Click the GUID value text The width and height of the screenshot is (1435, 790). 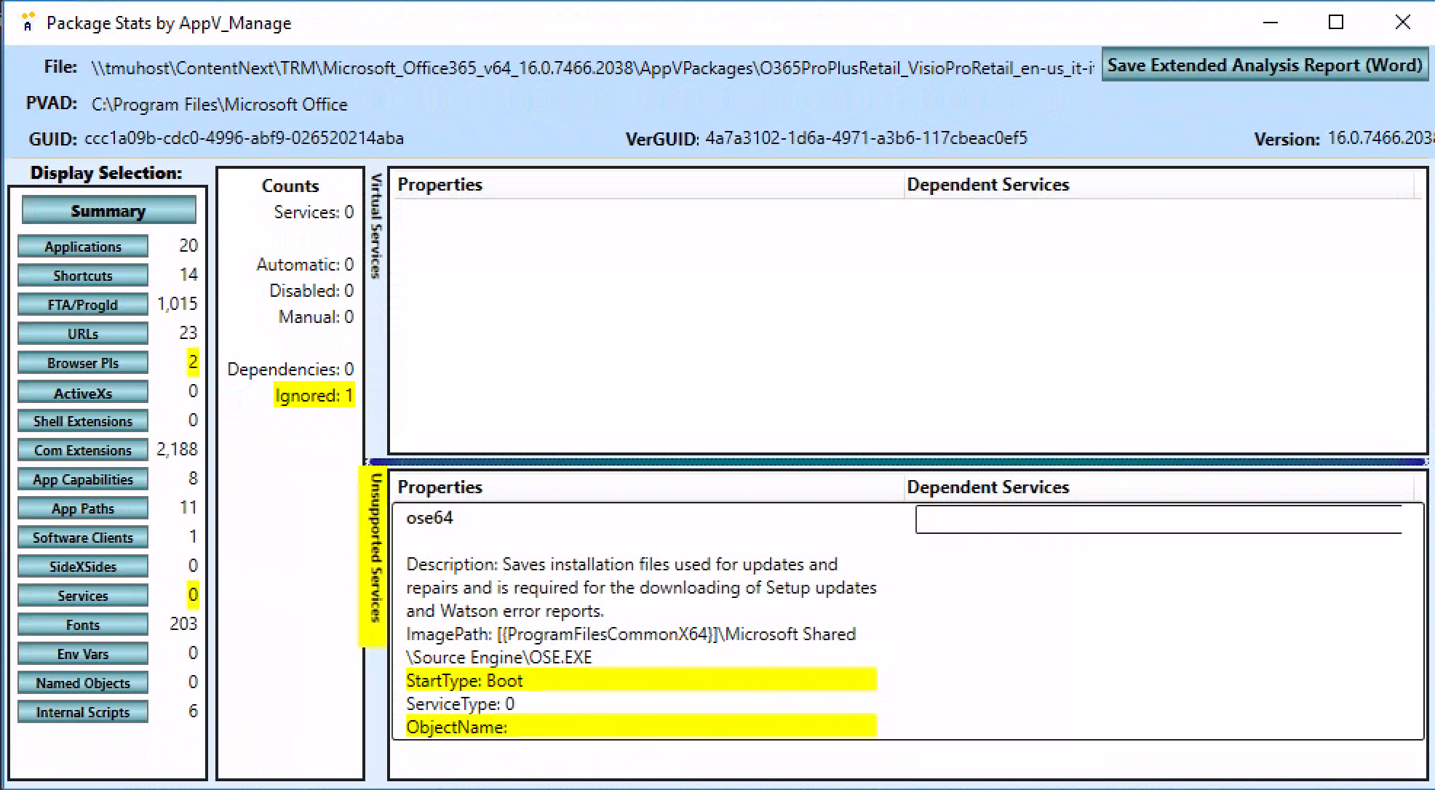[244, 138]
